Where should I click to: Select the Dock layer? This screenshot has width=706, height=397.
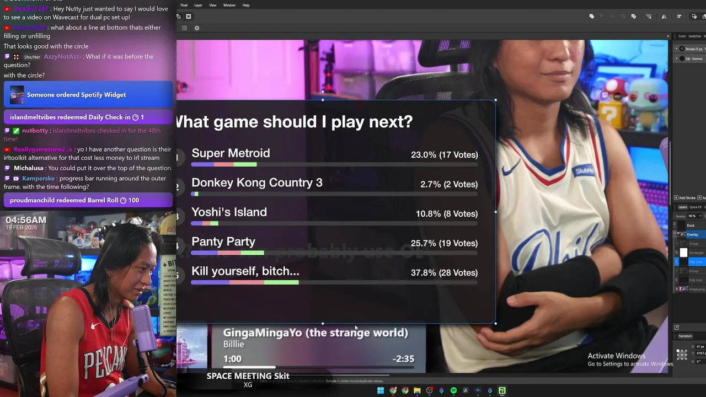click(691, 226)
